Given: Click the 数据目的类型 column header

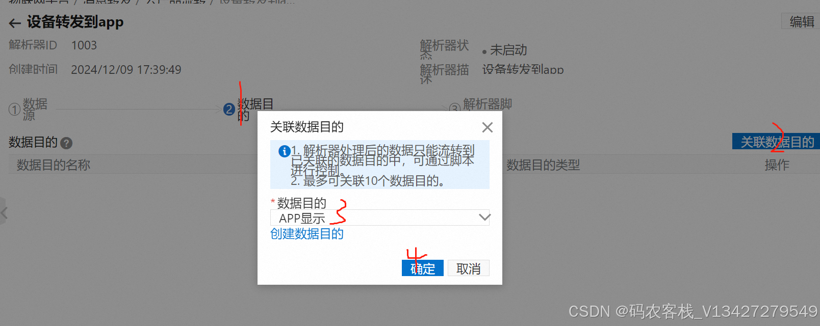Looking at the screenshot, I should coord(543,165).
